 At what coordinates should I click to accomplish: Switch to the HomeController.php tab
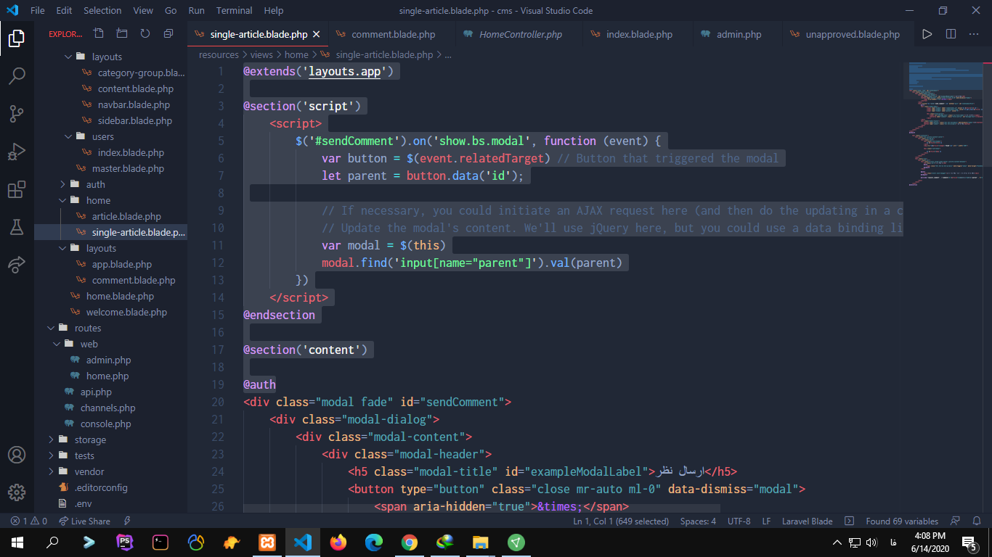[519, 34]
